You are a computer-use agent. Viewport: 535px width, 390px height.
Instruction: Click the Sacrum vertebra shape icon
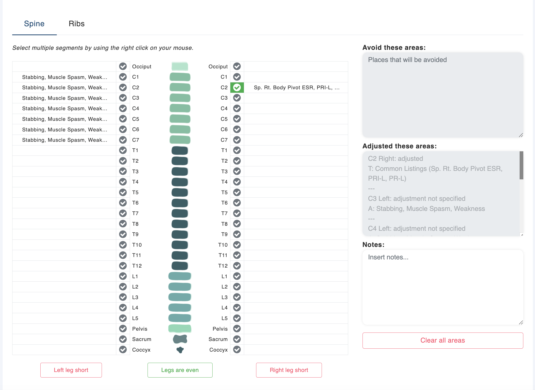click(x=180, y=339)
